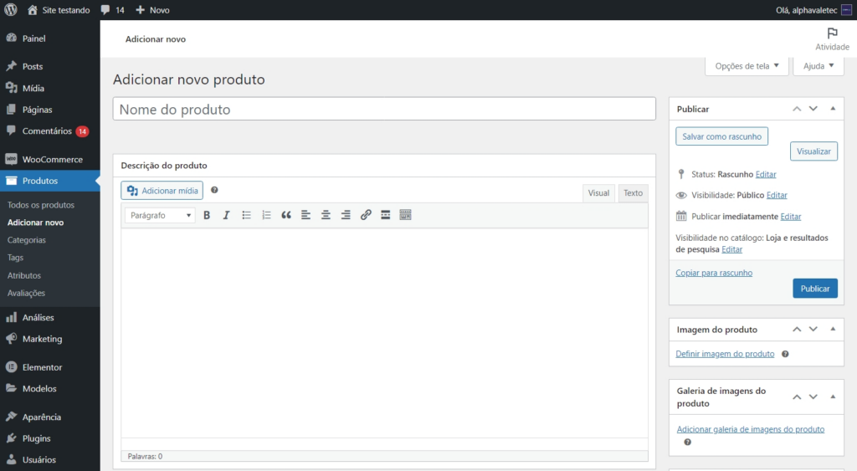Click Visualizar button
The width and height of the screenshot is (857, 471).
(813, 151)
